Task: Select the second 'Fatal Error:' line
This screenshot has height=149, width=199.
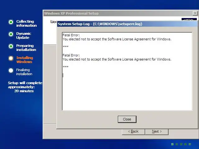Action: click(x=71, y=55)
